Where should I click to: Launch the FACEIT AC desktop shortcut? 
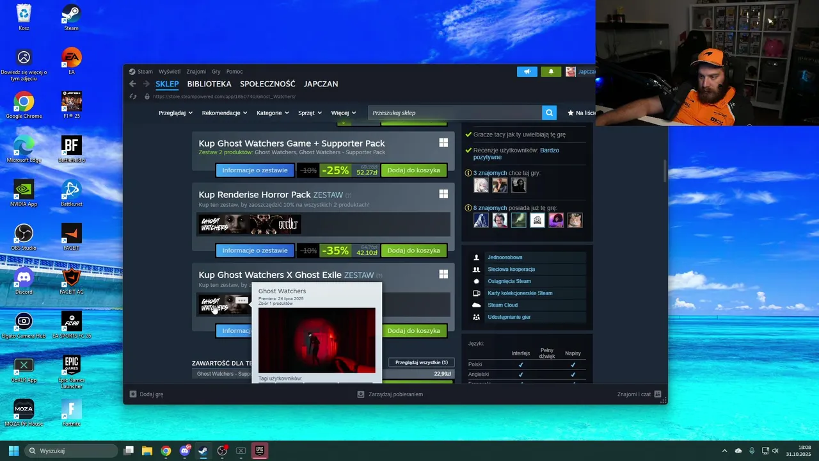[x=71, y=280]
